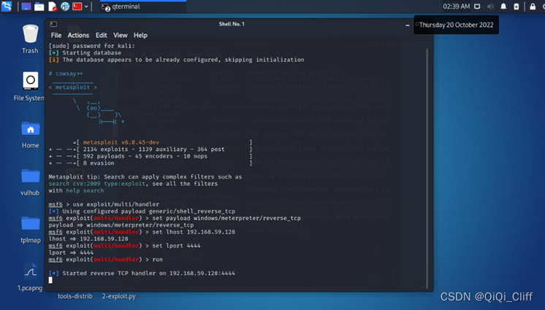This screenshot has height=310, width=545.
Task: Launch the red terminal emulator icon
Action: pyautogui.click(x=77, y=7)
